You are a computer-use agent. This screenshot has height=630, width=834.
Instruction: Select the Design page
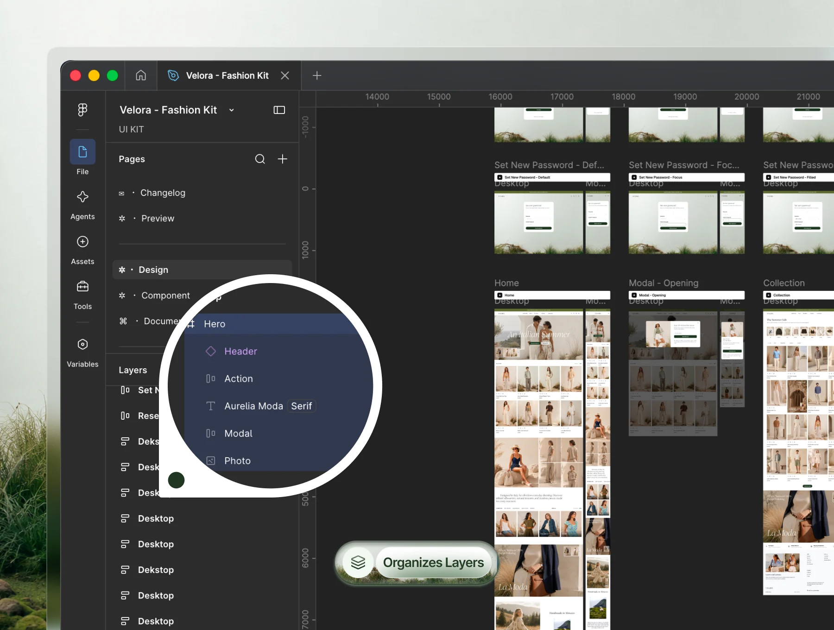point(202,270)
